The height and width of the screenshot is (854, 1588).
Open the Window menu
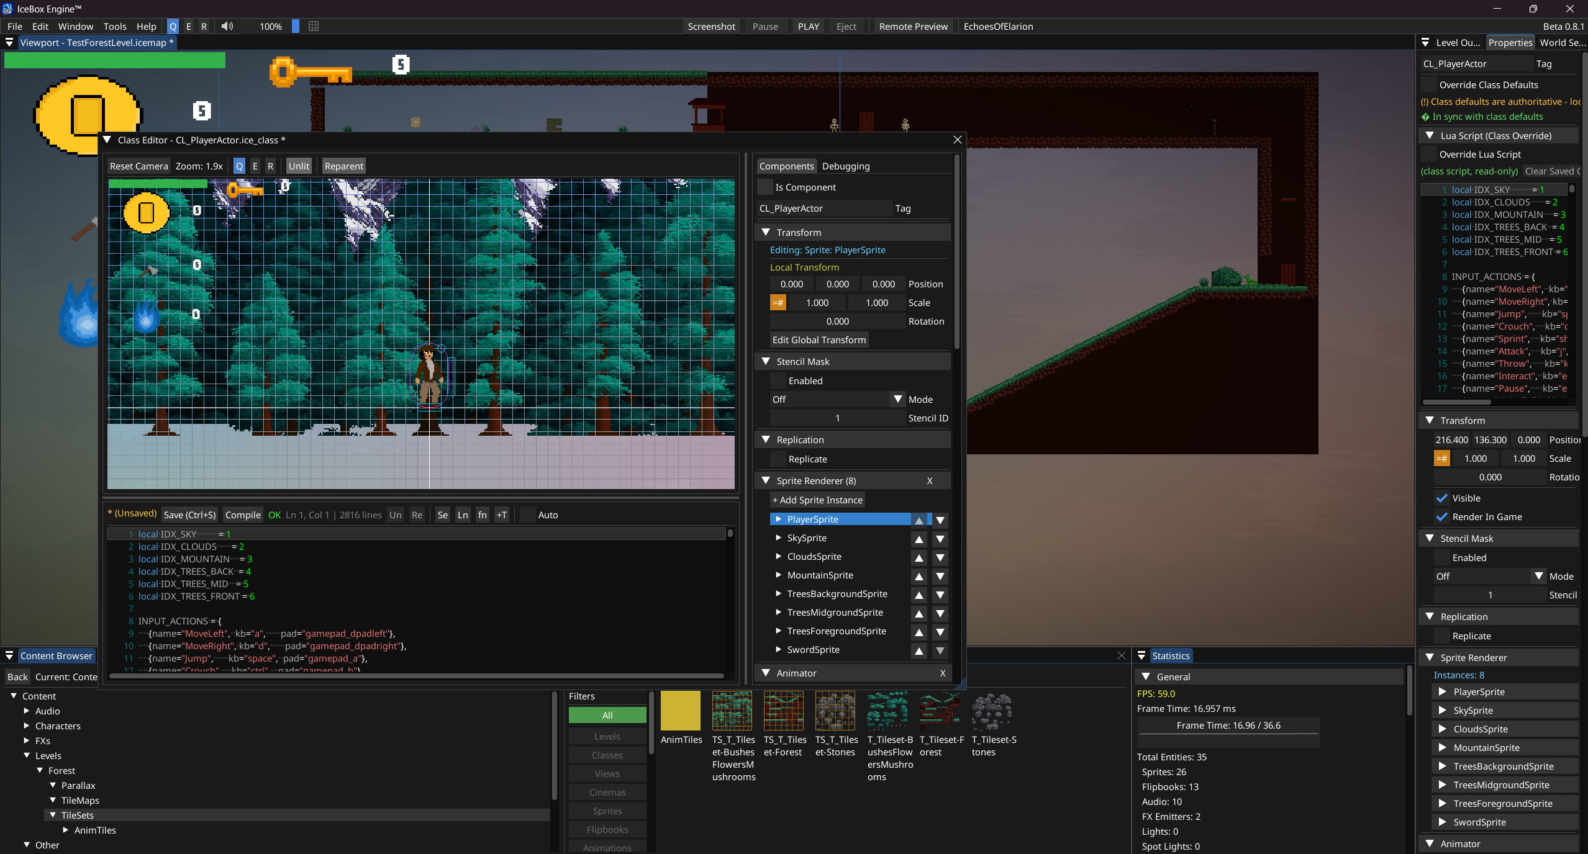pyautogui.click(x=76, y=27)
